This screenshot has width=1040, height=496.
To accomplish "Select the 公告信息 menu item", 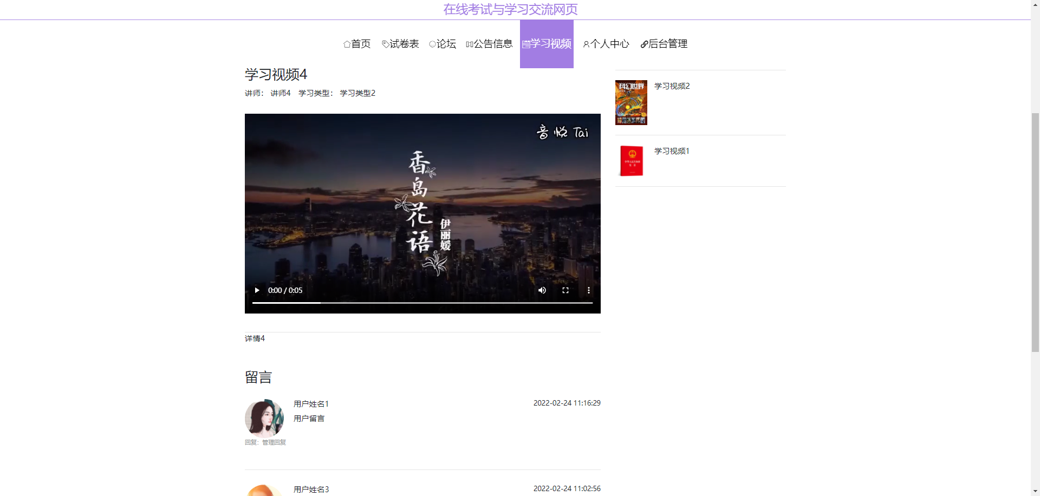I will [489, 44].
